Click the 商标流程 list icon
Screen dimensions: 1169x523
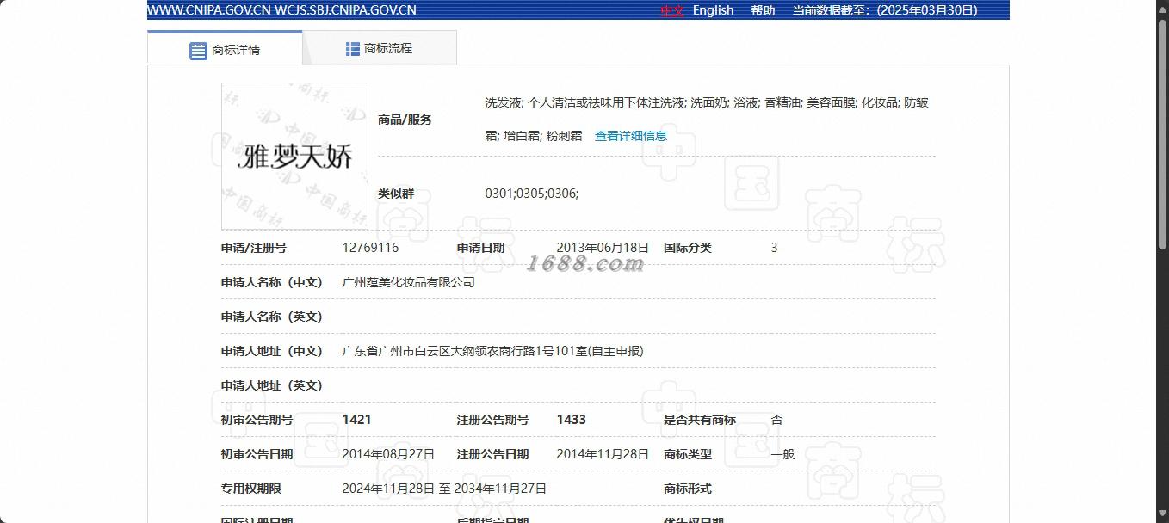pos(353,49)
